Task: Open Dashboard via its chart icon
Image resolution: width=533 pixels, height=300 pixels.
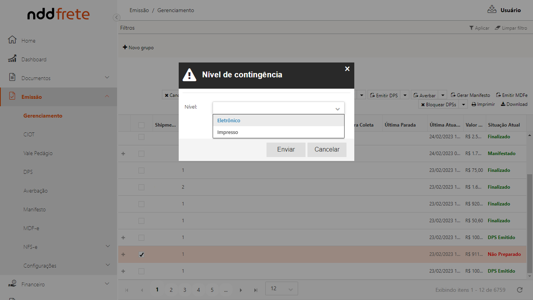Action: [12, 59]
